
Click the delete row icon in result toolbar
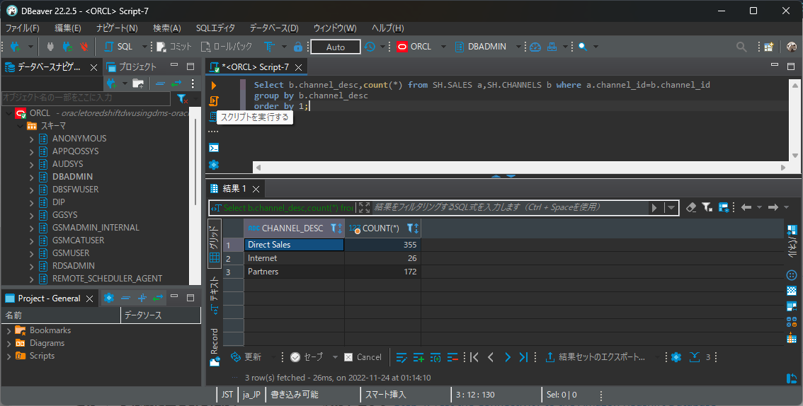coord(452,357)
